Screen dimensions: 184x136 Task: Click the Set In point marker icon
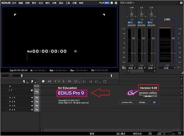24,82
